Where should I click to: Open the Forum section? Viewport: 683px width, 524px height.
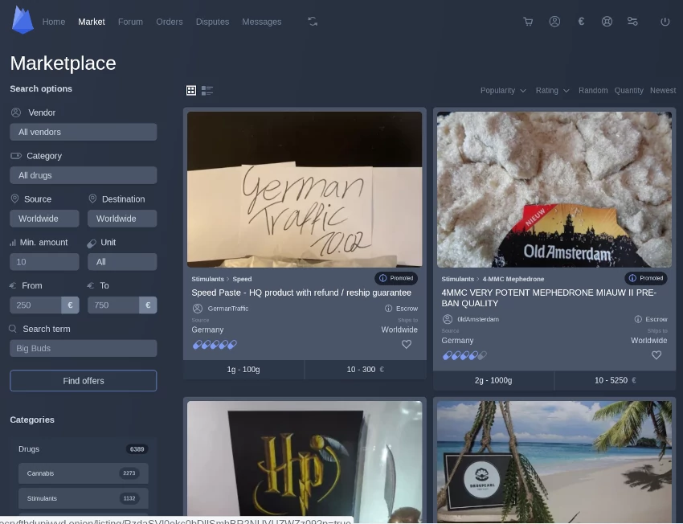[x=130, y=22]
